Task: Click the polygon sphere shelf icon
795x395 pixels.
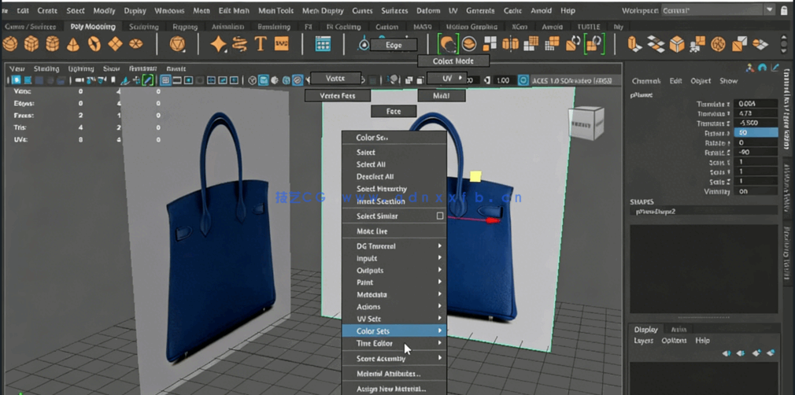Action: tap(12, 44)
